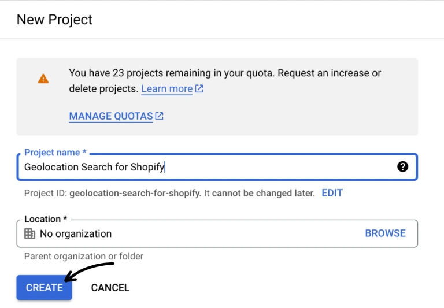Focus the Project name text field

[x=208, y=167]
